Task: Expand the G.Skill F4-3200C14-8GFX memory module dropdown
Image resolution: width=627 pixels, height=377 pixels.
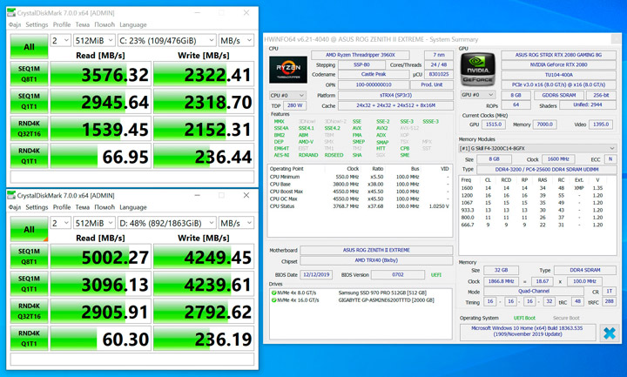Action: point(537,148)
